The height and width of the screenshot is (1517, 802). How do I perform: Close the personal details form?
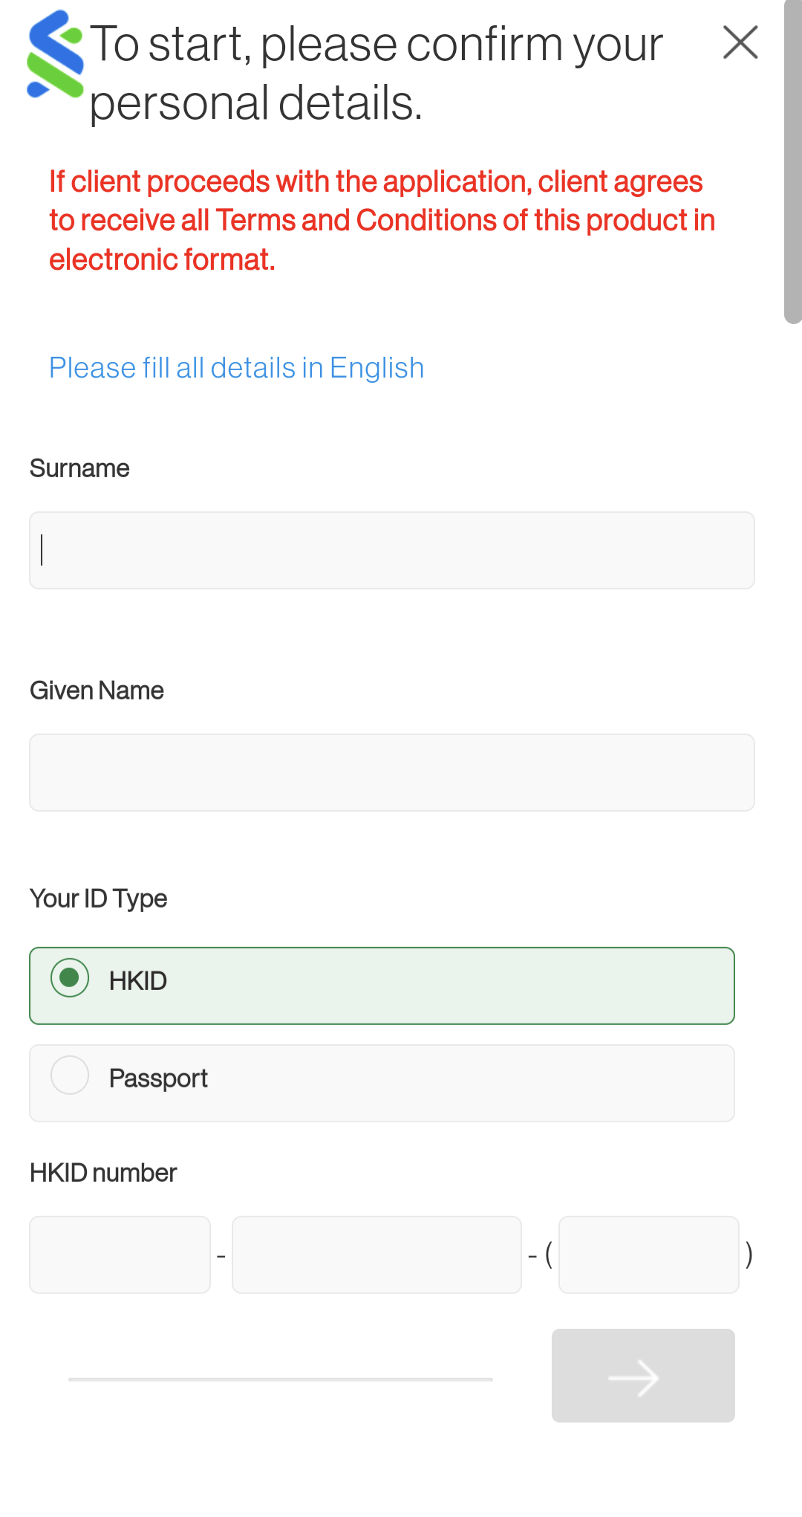(740, 42)
